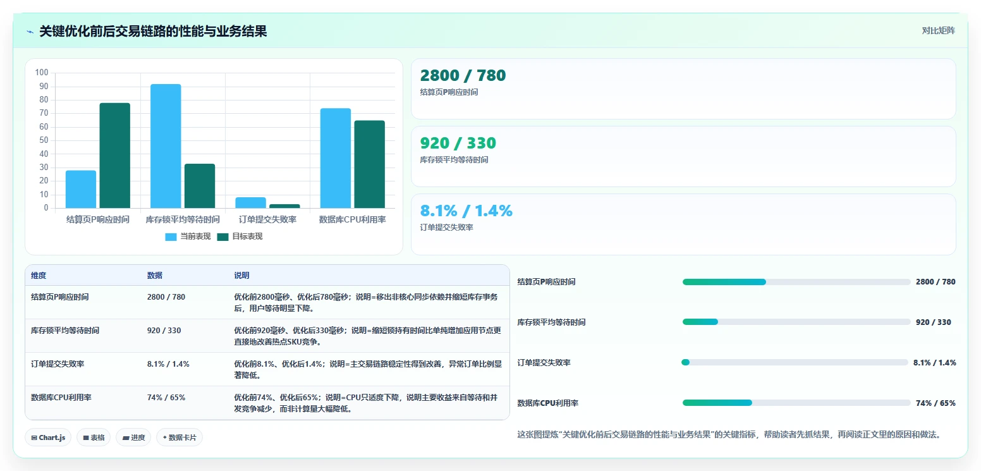Click the 说明 column header

coord(241,276)
